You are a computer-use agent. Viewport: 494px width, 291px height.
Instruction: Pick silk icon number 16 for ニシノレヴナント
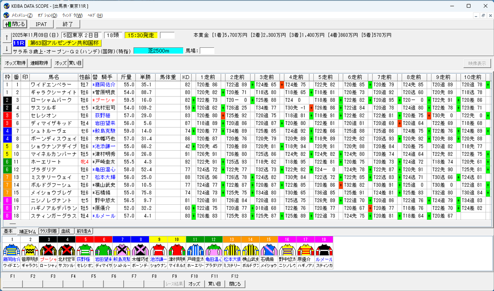point(287,249)
